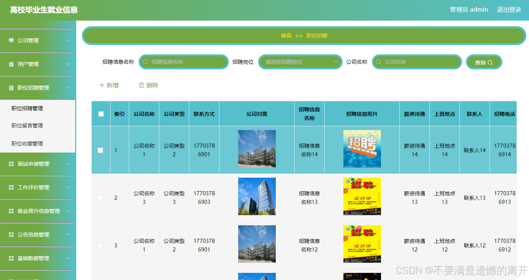Click the search icon in 招聘信息名称 field
This screenshot has height=280, width=529.
[145, 62]
